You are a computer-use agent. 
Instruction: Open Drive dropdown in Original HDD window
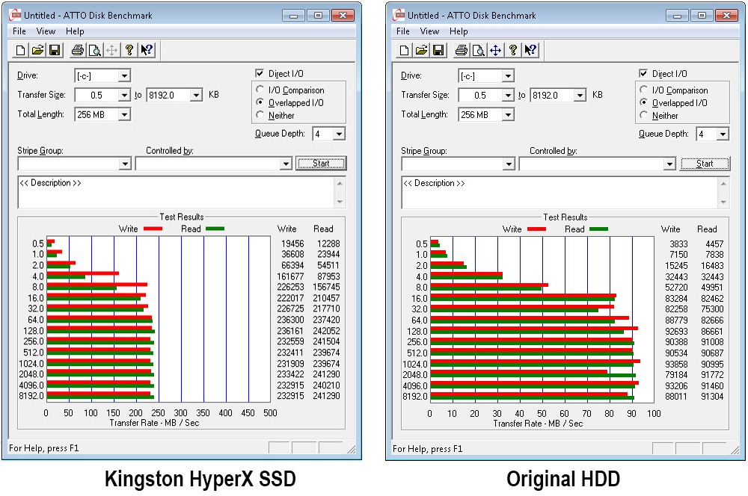click(508, 75)
